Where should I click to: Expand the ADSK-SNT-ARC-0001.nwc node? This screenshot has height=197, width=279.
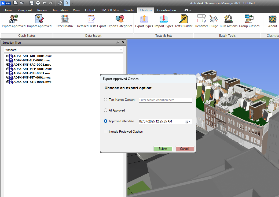[x=8, y=56]
